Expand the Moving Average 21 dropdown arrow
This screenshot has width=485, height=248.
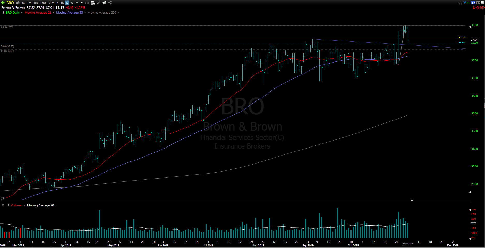[x=54, y=13]
